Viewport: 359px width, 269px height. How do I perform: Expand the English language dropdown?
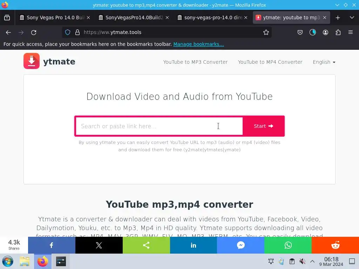[324, 62]
